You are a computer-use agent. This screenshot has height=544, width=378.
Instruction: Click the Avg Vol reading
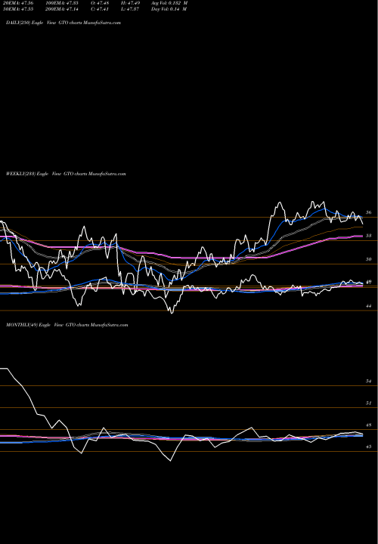(169, 3)
